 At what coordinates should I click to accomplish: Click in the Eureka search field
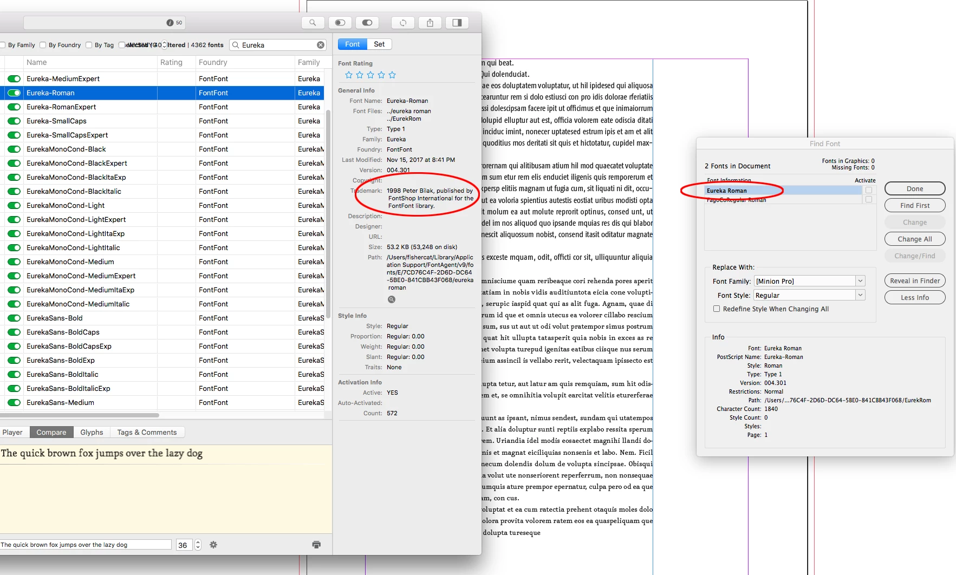point(278,45)
